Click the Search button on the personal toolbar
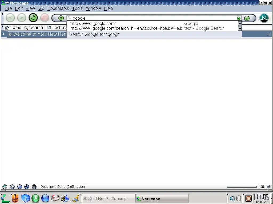273x204 pixels. pos(33,28)
